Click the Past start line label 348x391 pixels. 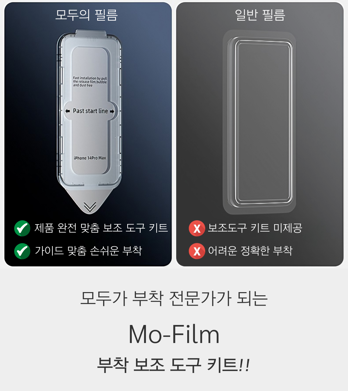[x=90, y=111]
